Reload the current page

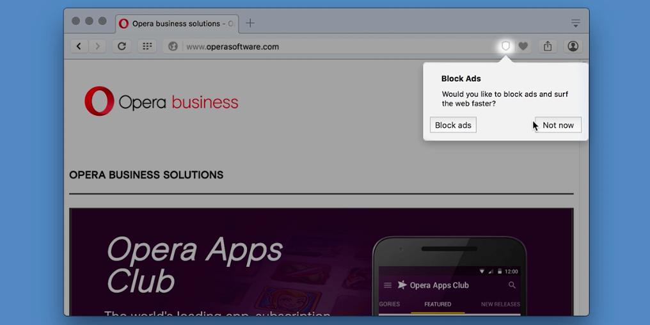[x=122, y=46]
